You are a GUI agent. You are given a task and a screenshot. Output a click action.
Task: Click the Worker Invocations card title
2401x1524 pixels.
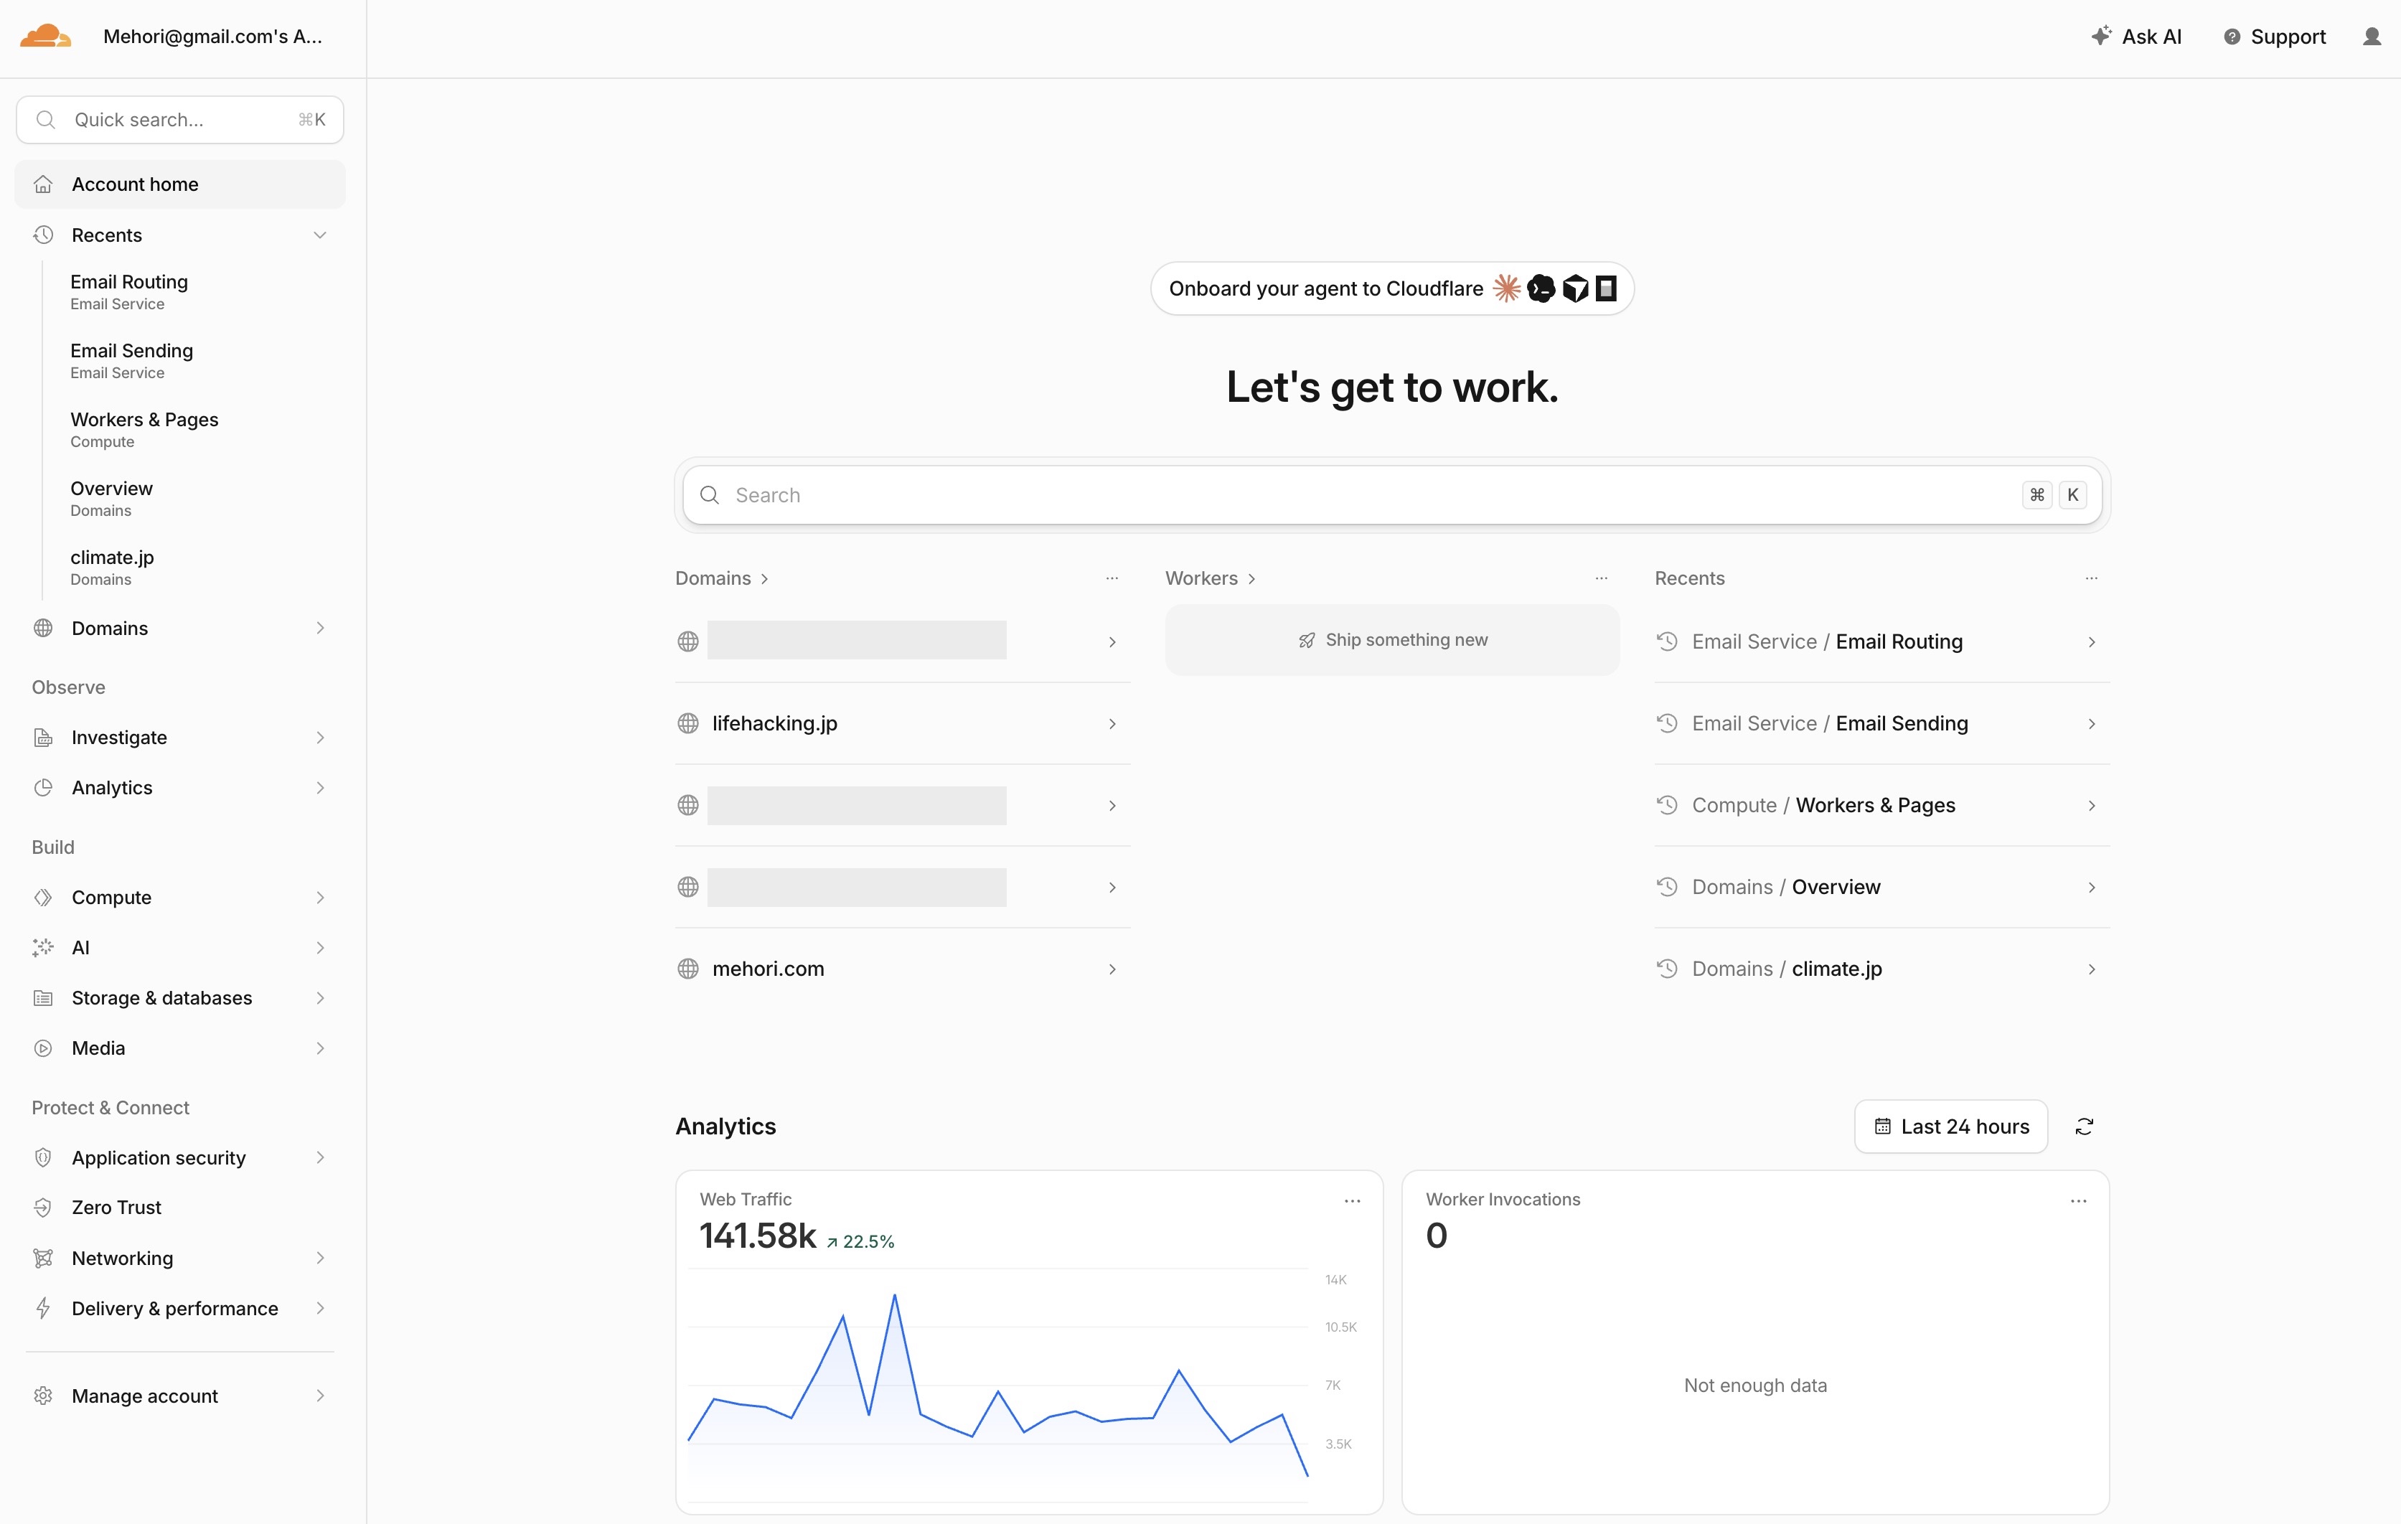click(x=1503, y=1199)
